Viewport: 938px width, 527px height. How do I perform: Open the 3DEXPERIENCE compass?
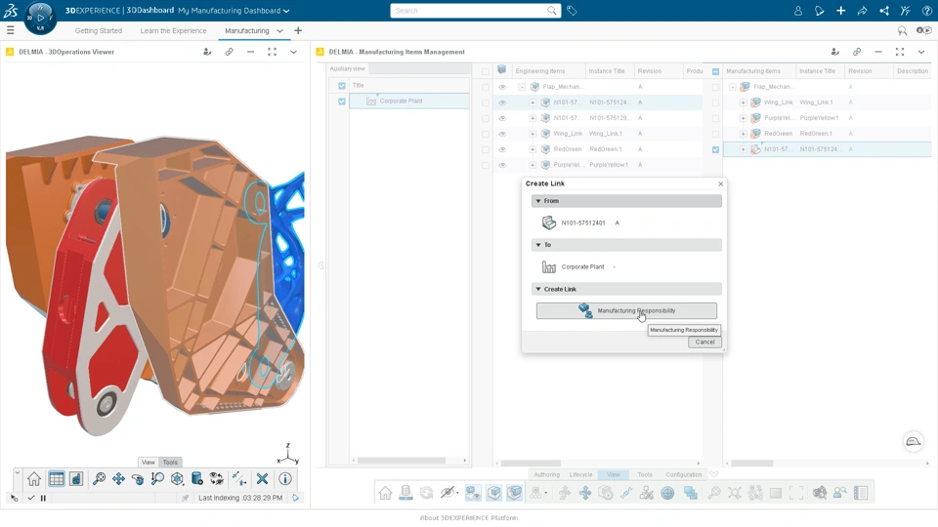click(40, 18)
